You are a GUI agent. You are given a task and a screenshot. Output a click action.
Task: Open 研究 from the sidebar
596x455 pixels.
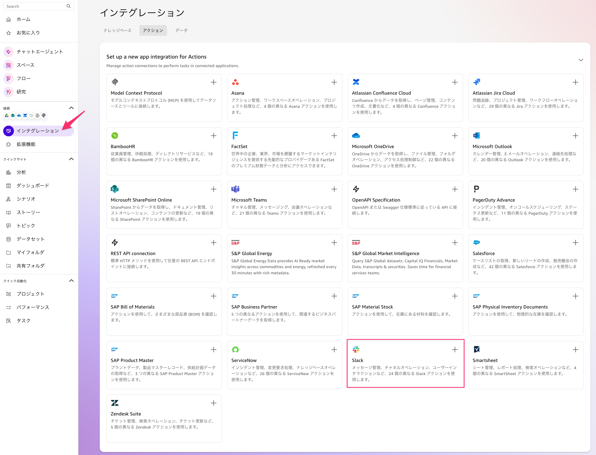(21, 92)
